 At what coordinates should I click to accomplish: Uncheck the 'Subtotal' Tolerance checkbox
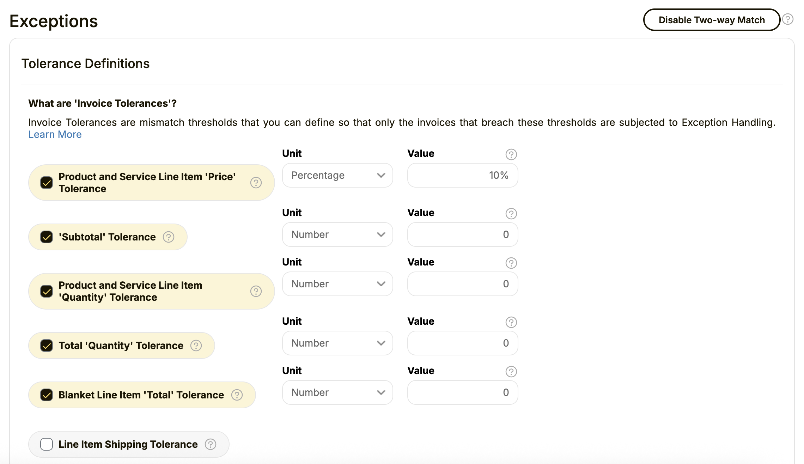pyautogui.click(x=47, y=237)
